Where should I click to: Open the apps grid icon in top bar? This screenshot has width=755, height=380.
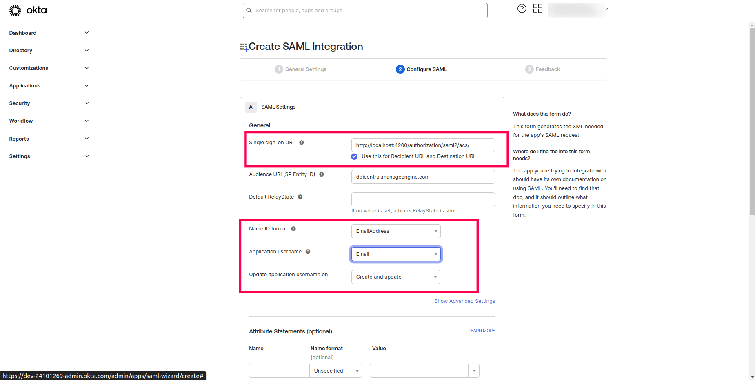(537, 8)
